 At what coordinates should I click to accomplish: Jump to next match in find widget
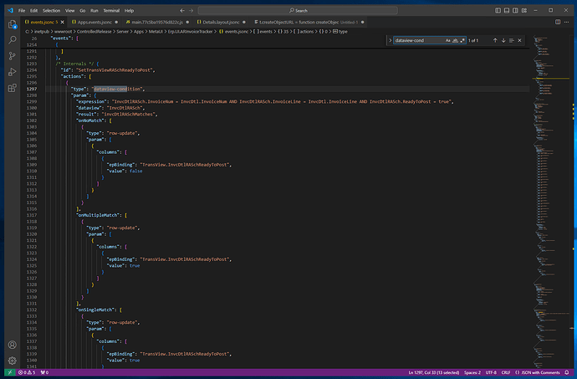tap(503, 40)
